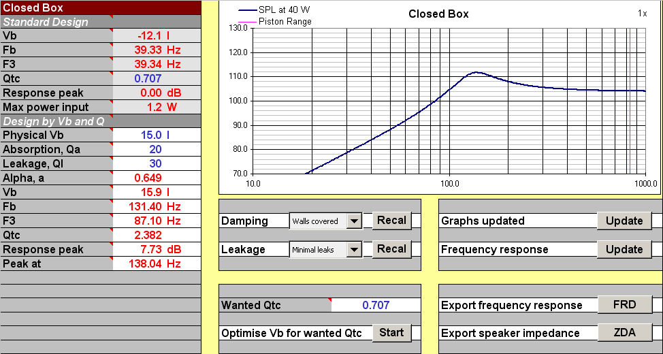Select the Alpha value 0.649
663x354 pixels.
[x=157, y=178]
